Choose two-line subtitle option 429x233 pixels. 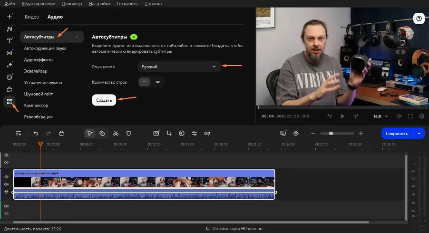tap(157, 82)
